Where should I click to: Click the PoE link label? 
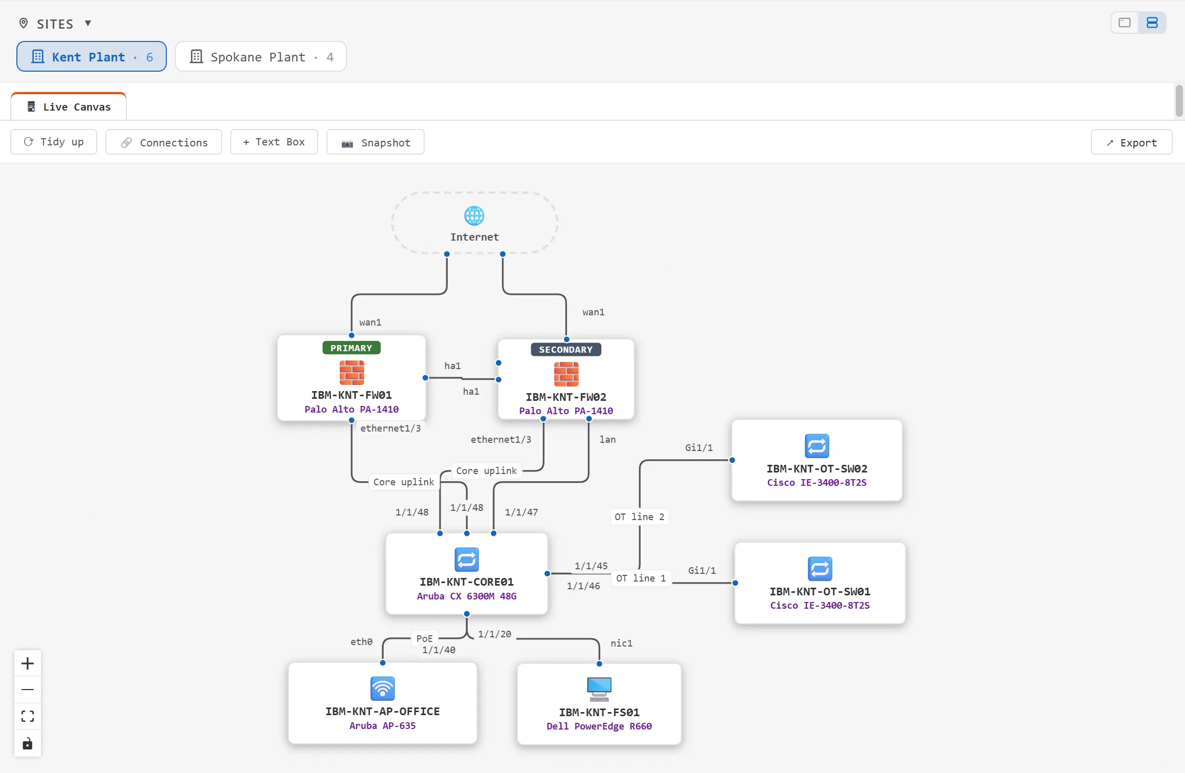tap(425, 638)
